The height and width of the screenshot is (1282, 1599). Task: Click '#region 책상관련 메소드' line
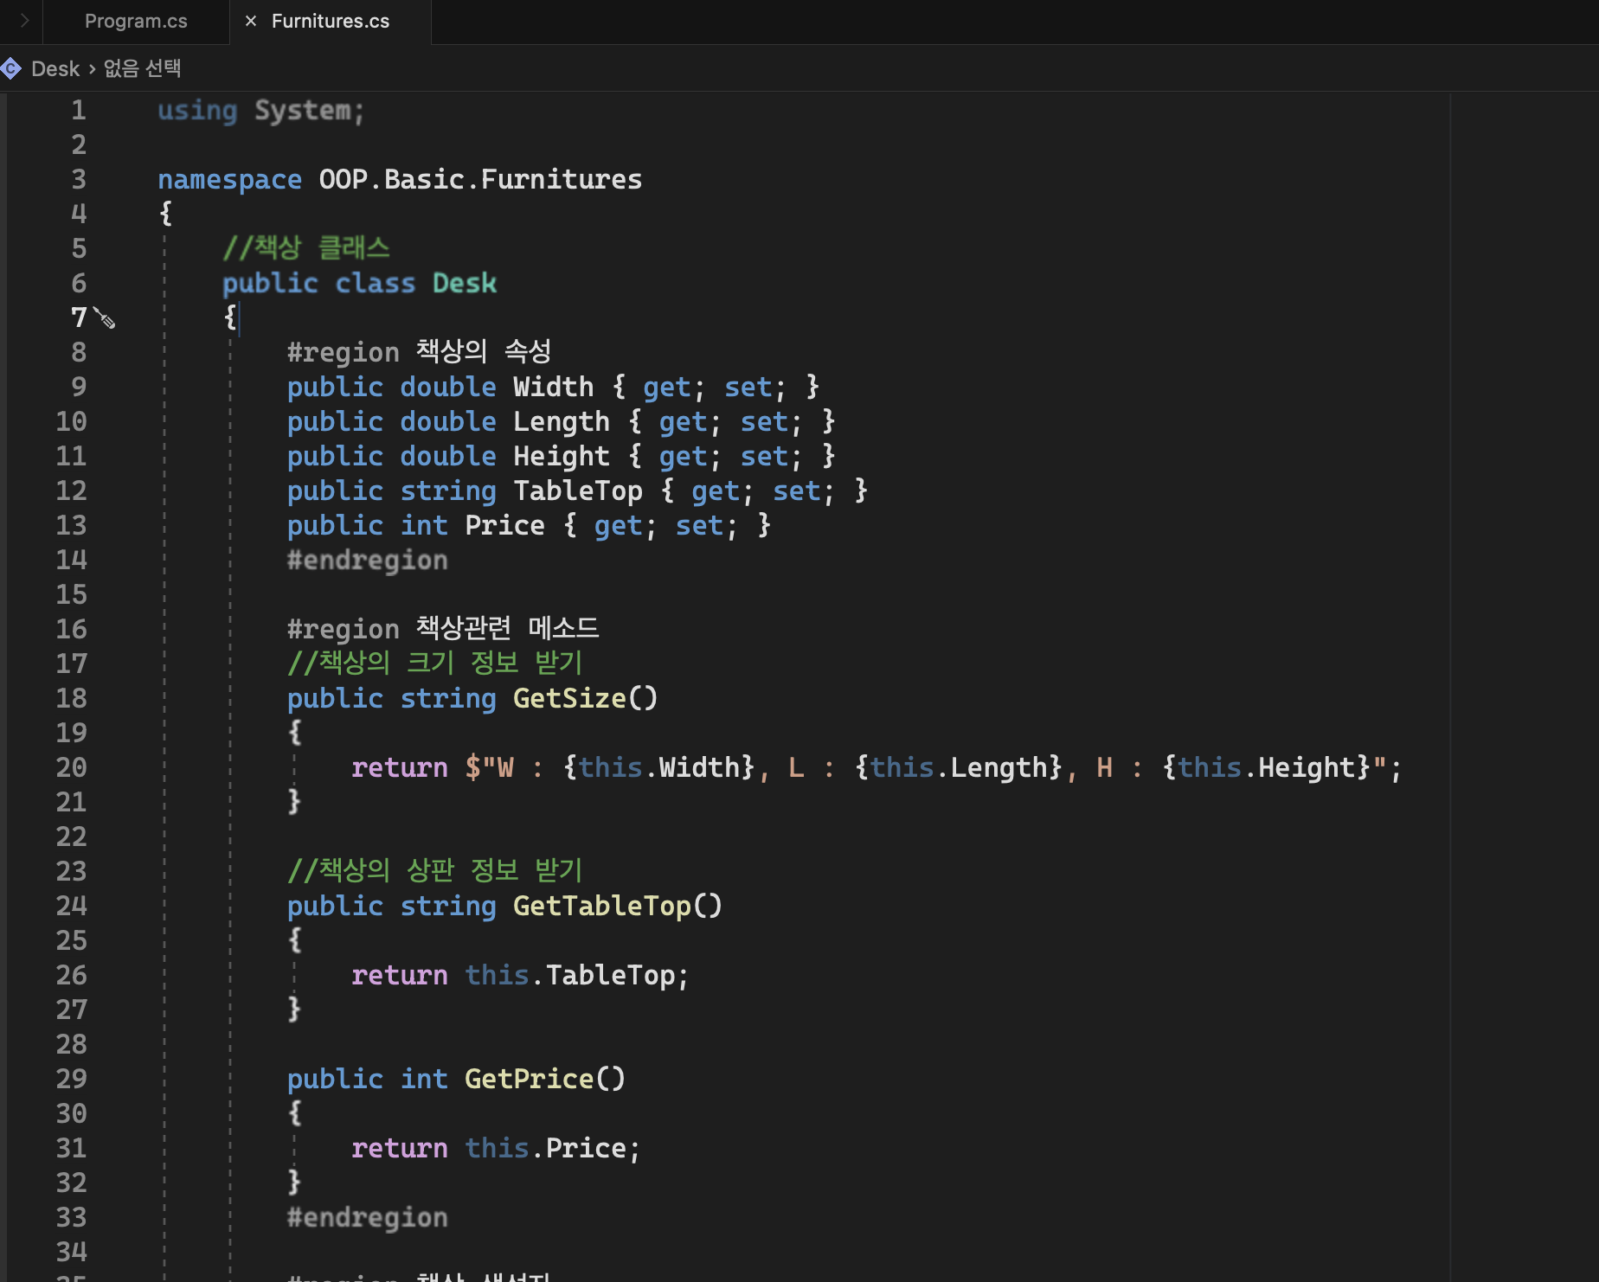click(443, 629)
